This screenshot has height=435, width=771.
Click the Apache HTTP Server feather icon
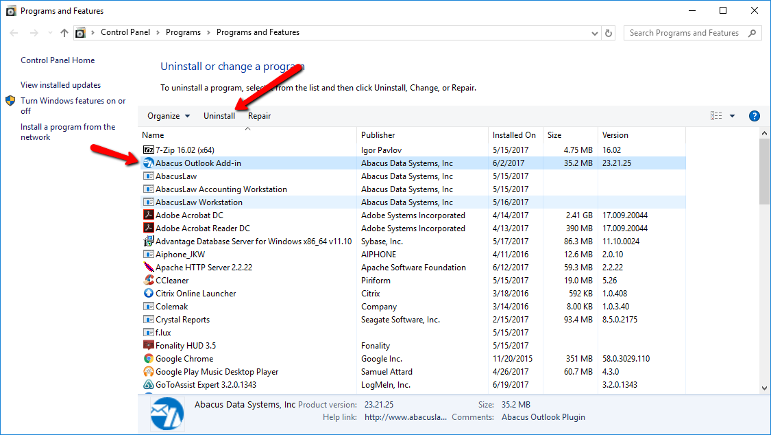point(149,267)
